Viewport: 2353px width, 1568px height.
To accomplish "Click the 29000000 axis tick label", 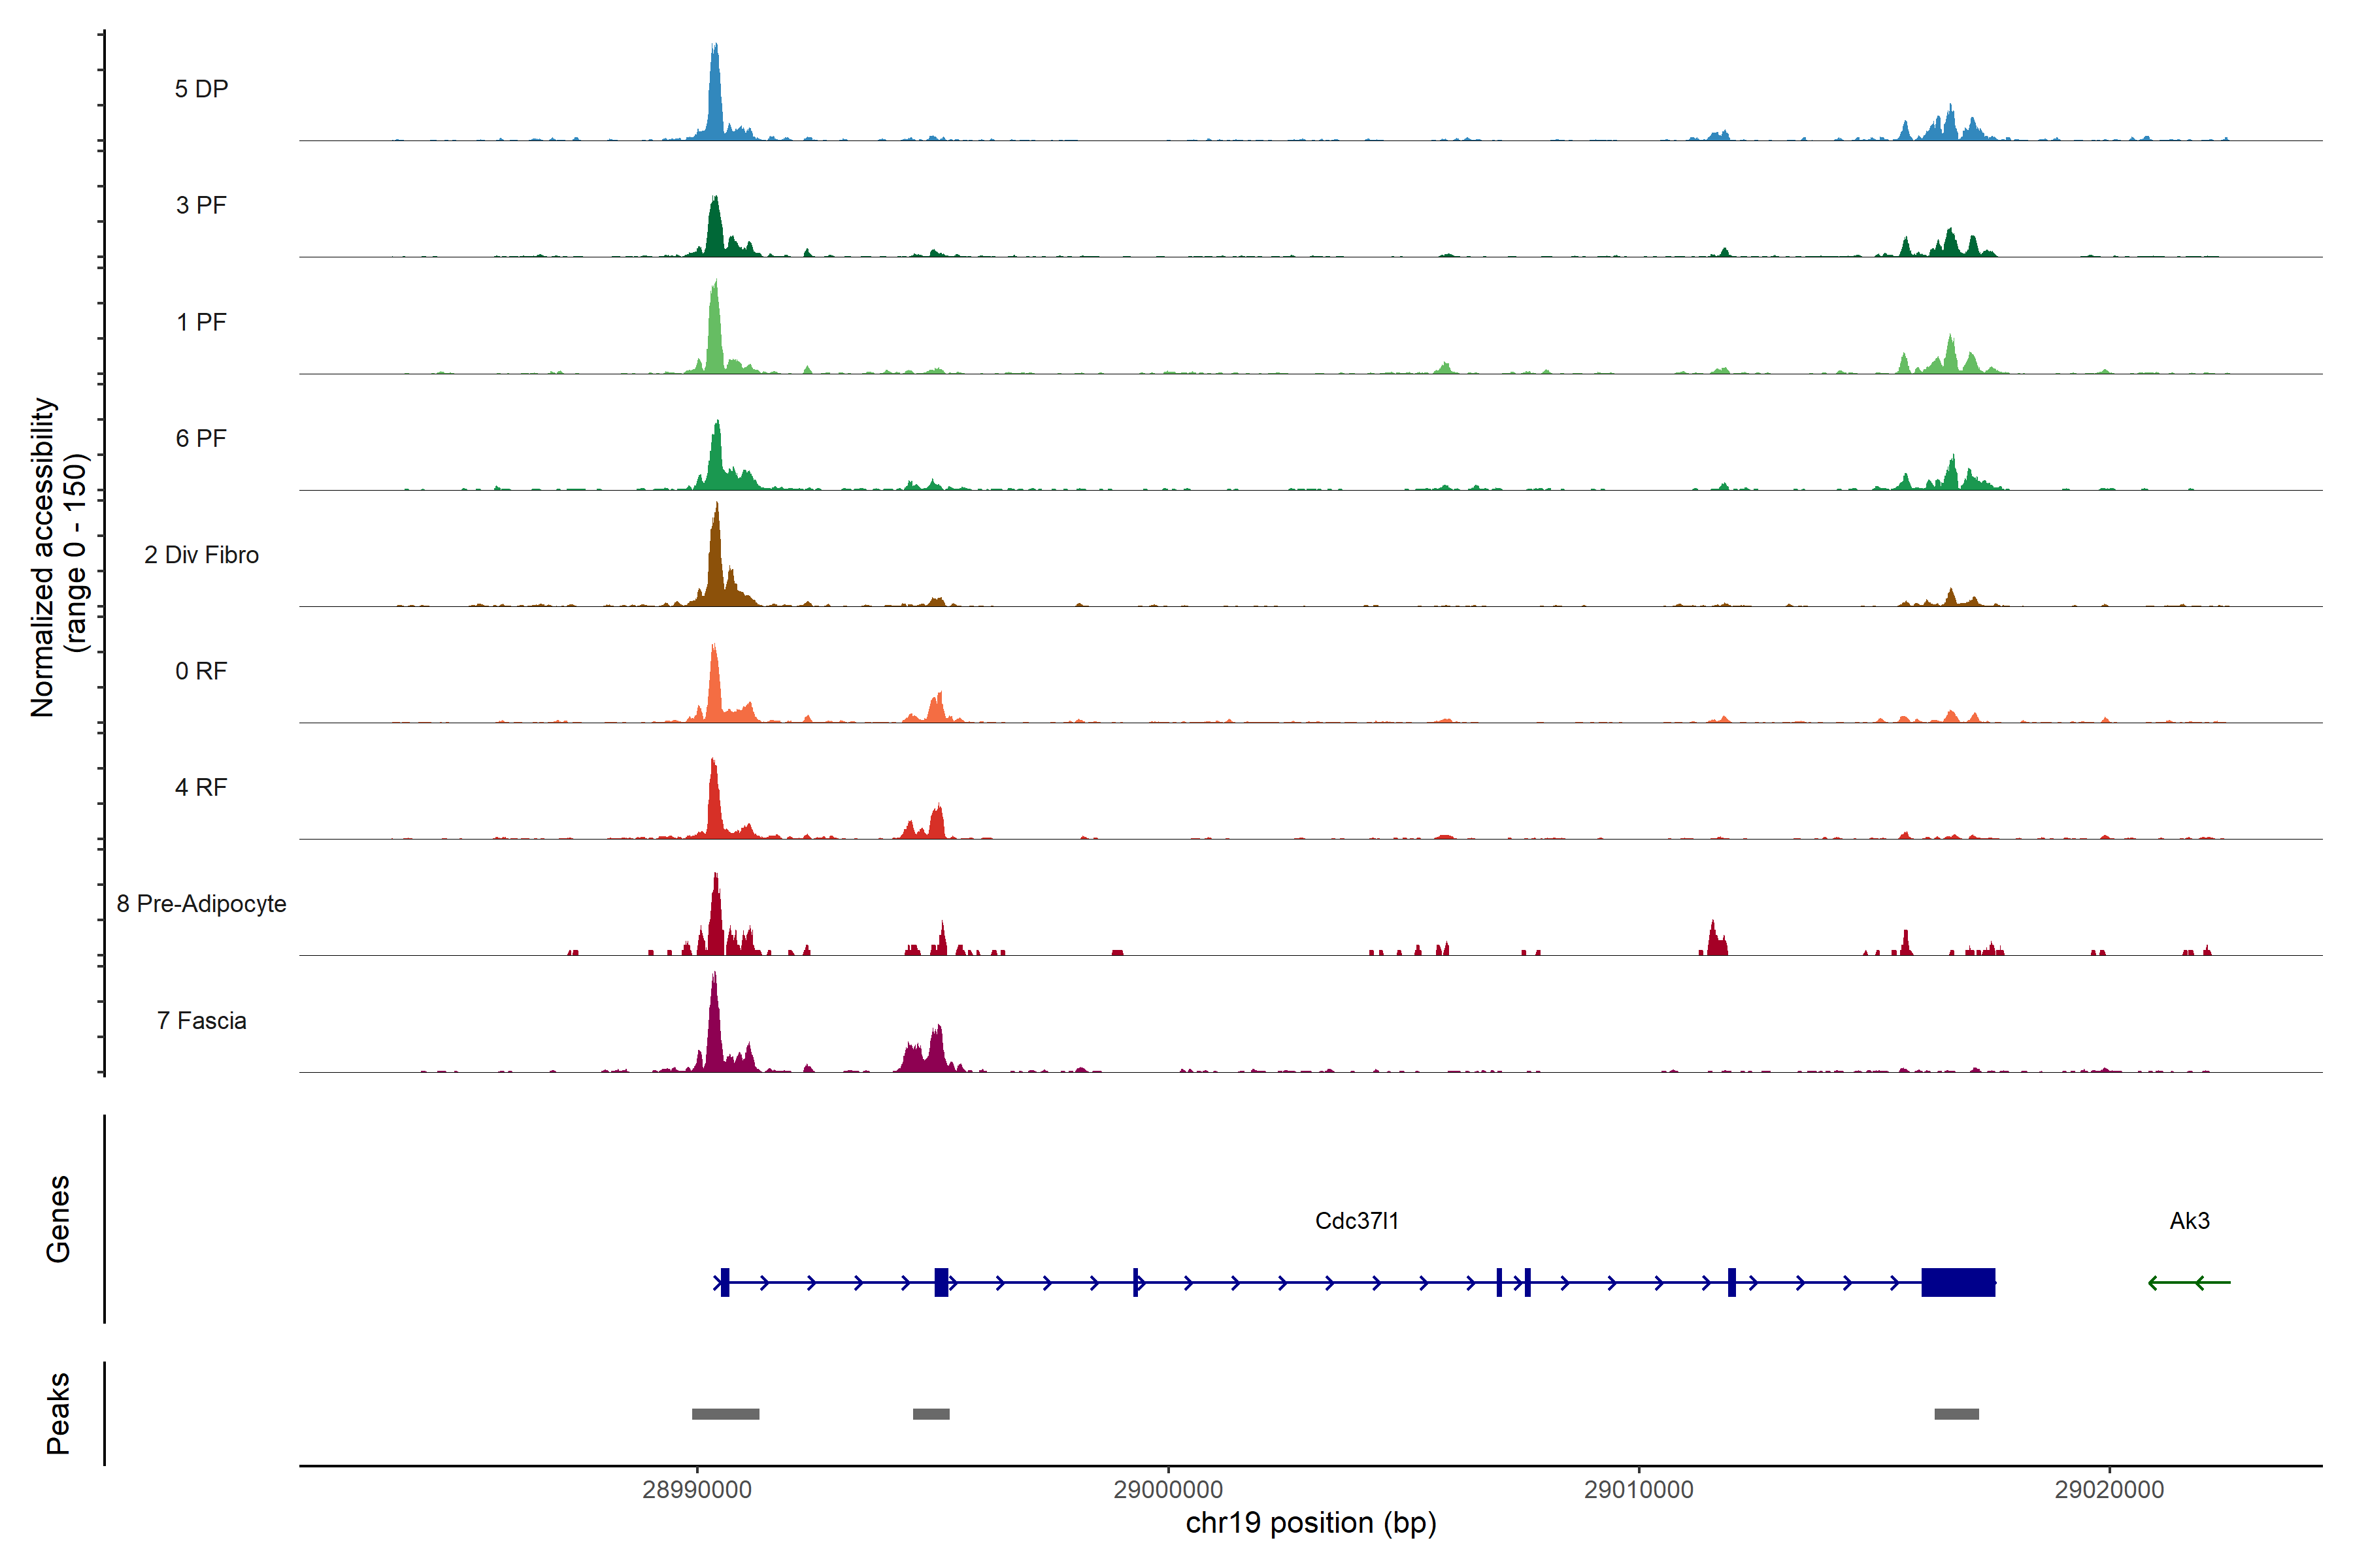I will 1167,1490.
